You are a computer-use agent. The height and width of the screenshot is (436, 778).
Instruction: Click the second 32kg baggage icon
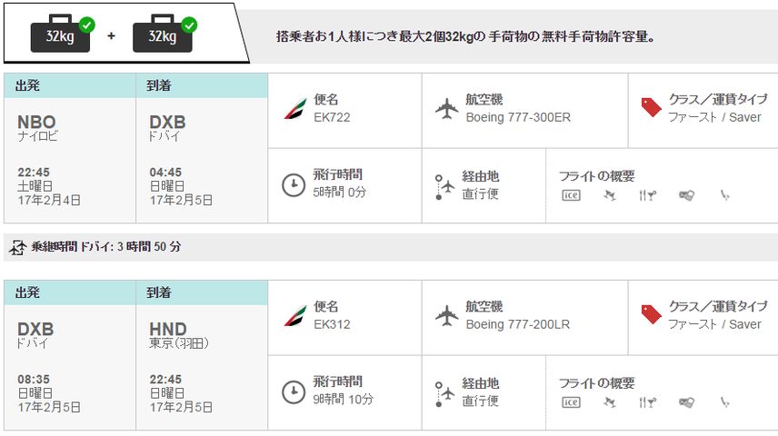point(165,34)
